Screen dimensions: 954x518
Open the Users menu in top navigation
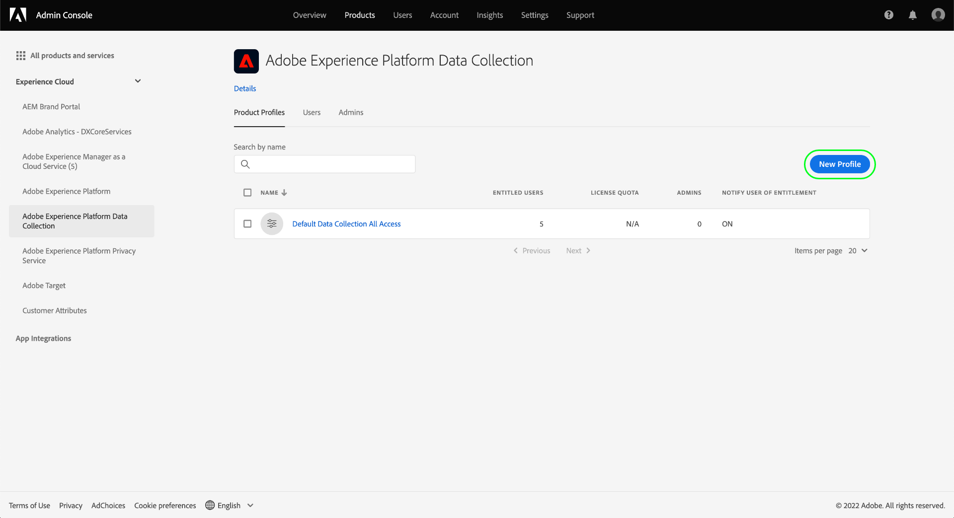(x=402, y=15)
